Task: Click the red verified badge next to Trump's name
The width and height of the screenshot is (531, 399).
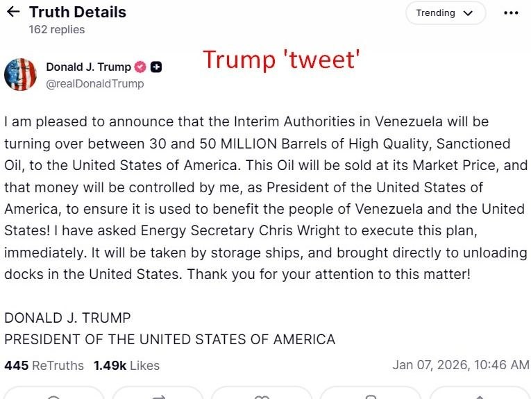Action: pos(140,67)
